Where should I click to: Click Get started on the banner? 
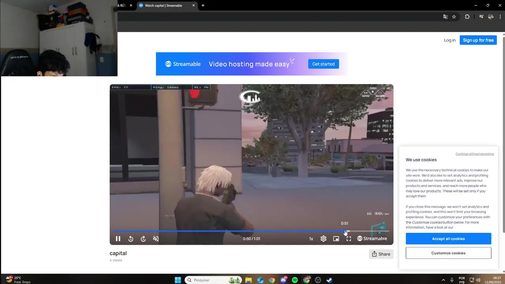click(x=324, y=64)
